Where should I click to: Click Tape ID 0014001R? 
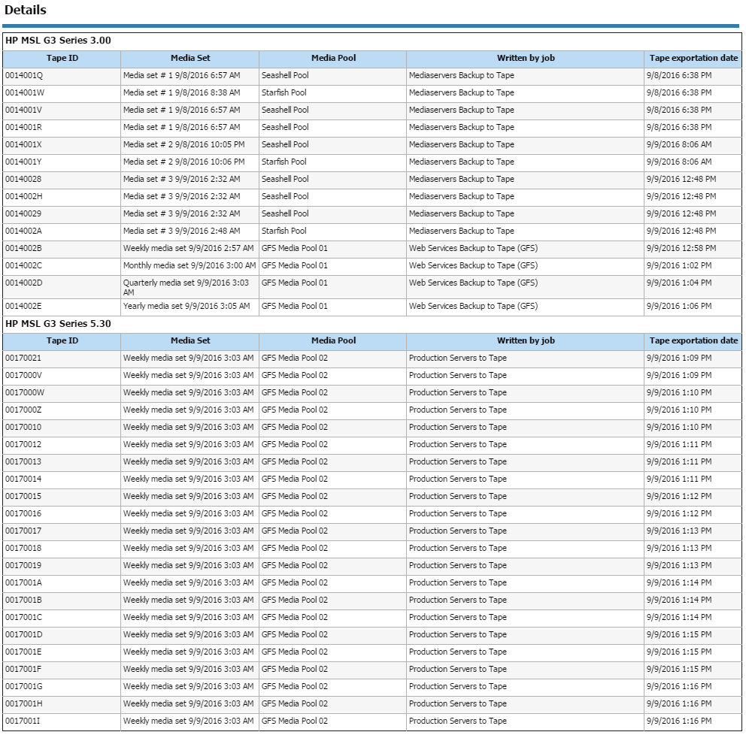62,128
